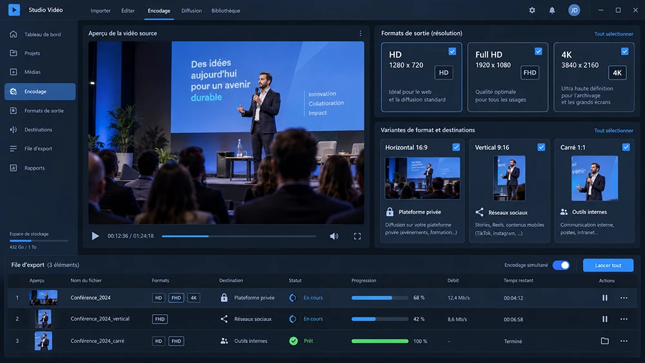Open settings gear in top bar
Image resolution: width=645 pixels, height=363 pixels.
(532, 10)
